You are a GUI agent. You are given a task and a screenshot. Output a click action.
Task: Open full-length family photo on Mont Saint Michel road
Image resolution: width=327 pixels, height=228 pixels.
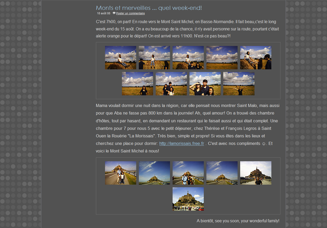point(120,173)
